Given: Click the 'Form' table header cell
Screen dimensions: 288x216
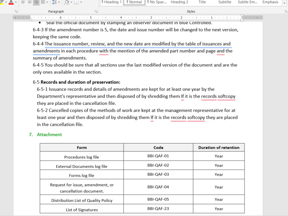Looking at the screenshot, I should [x=82, y=147].
